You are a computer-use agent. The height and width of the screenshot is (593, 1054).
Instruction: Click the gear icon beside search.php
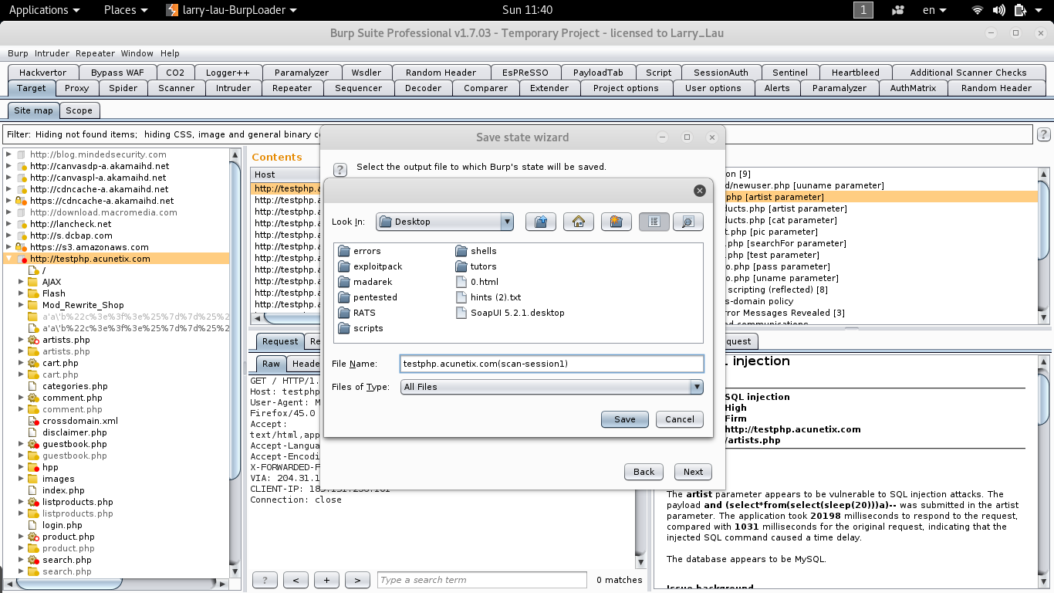[33, 560]
